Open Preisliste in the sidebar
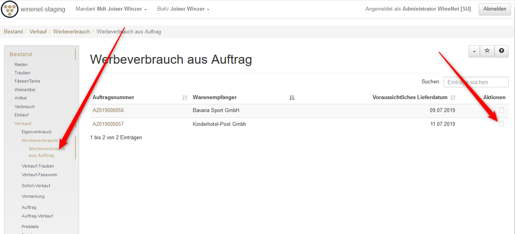515x234 pixels. 30,227
